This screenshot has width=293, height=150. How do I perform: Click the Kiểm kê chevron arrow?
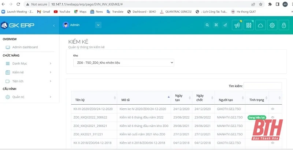tap(51, 72)
